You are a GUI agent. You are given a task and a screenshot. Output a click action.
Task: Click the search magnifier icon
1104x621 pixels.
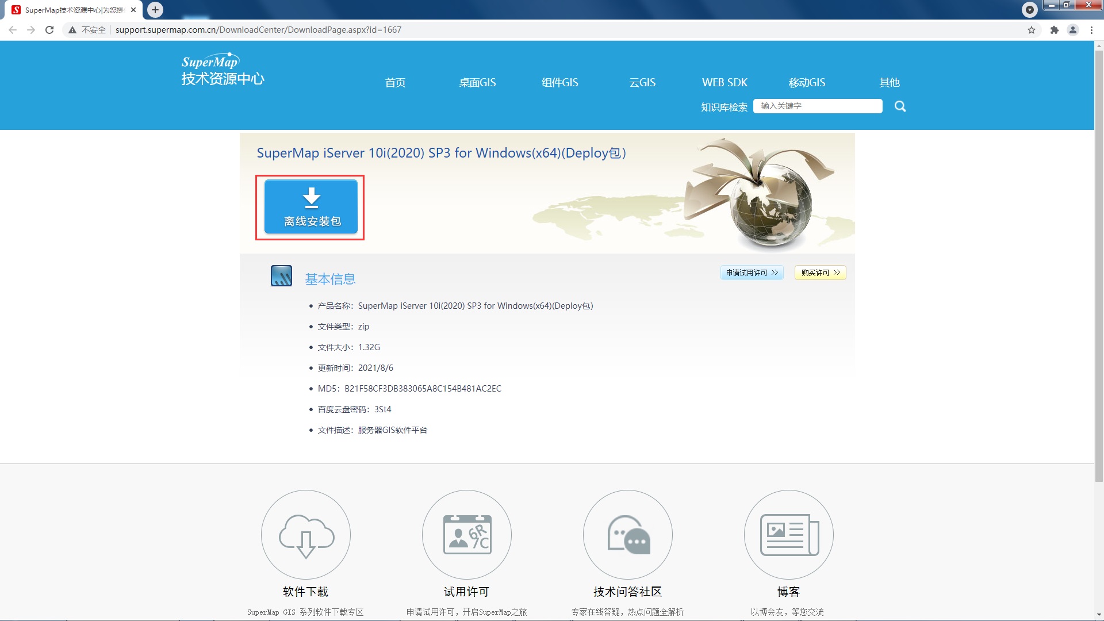[x=900, y=106]
